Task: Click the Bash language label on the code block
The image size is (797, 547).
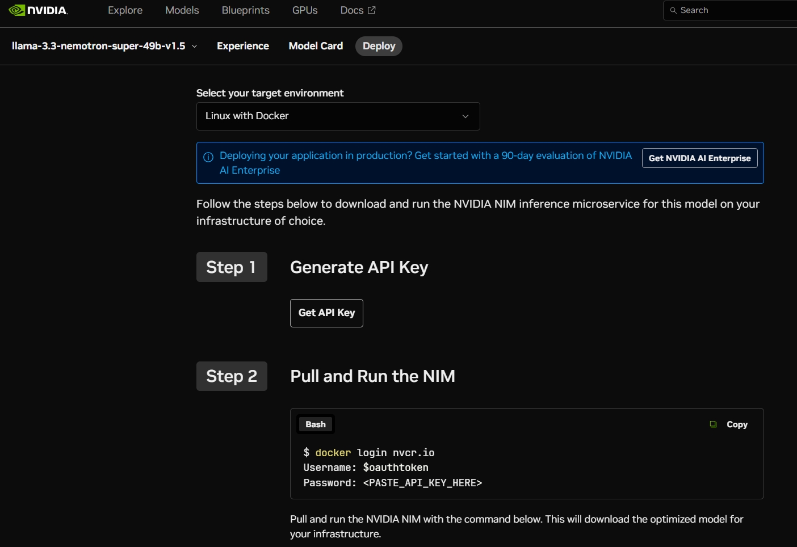Action: click(316, 424)
